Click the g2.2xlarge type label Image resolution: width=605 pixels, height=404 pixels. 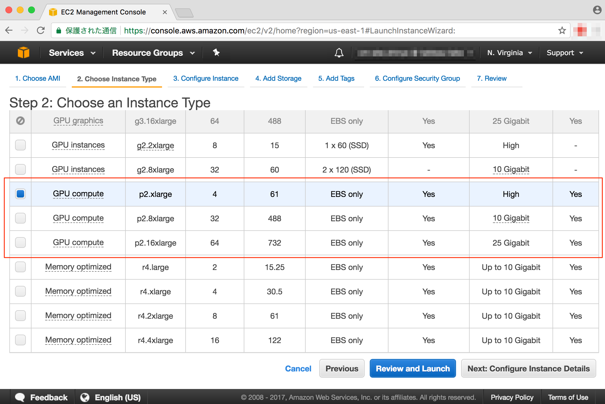click(x=156, y=146)
